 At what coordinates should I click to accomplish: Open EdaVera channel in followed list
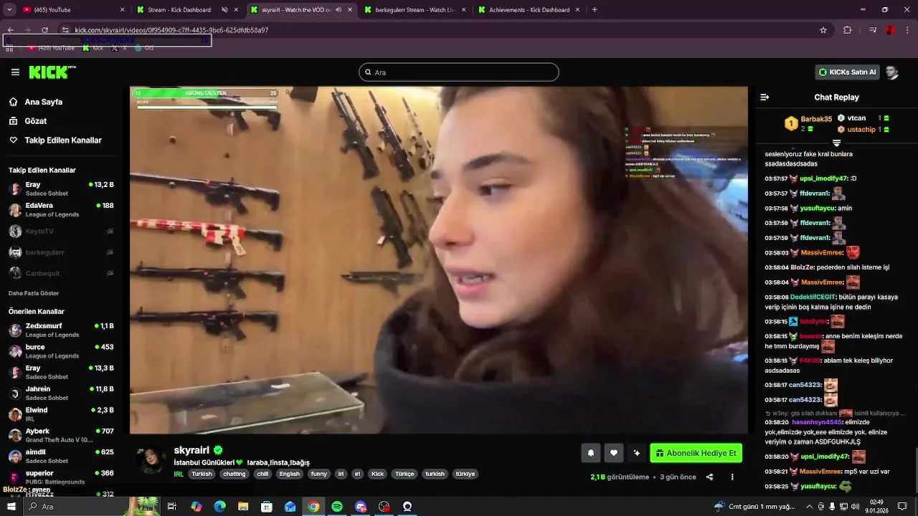point(61,210)
